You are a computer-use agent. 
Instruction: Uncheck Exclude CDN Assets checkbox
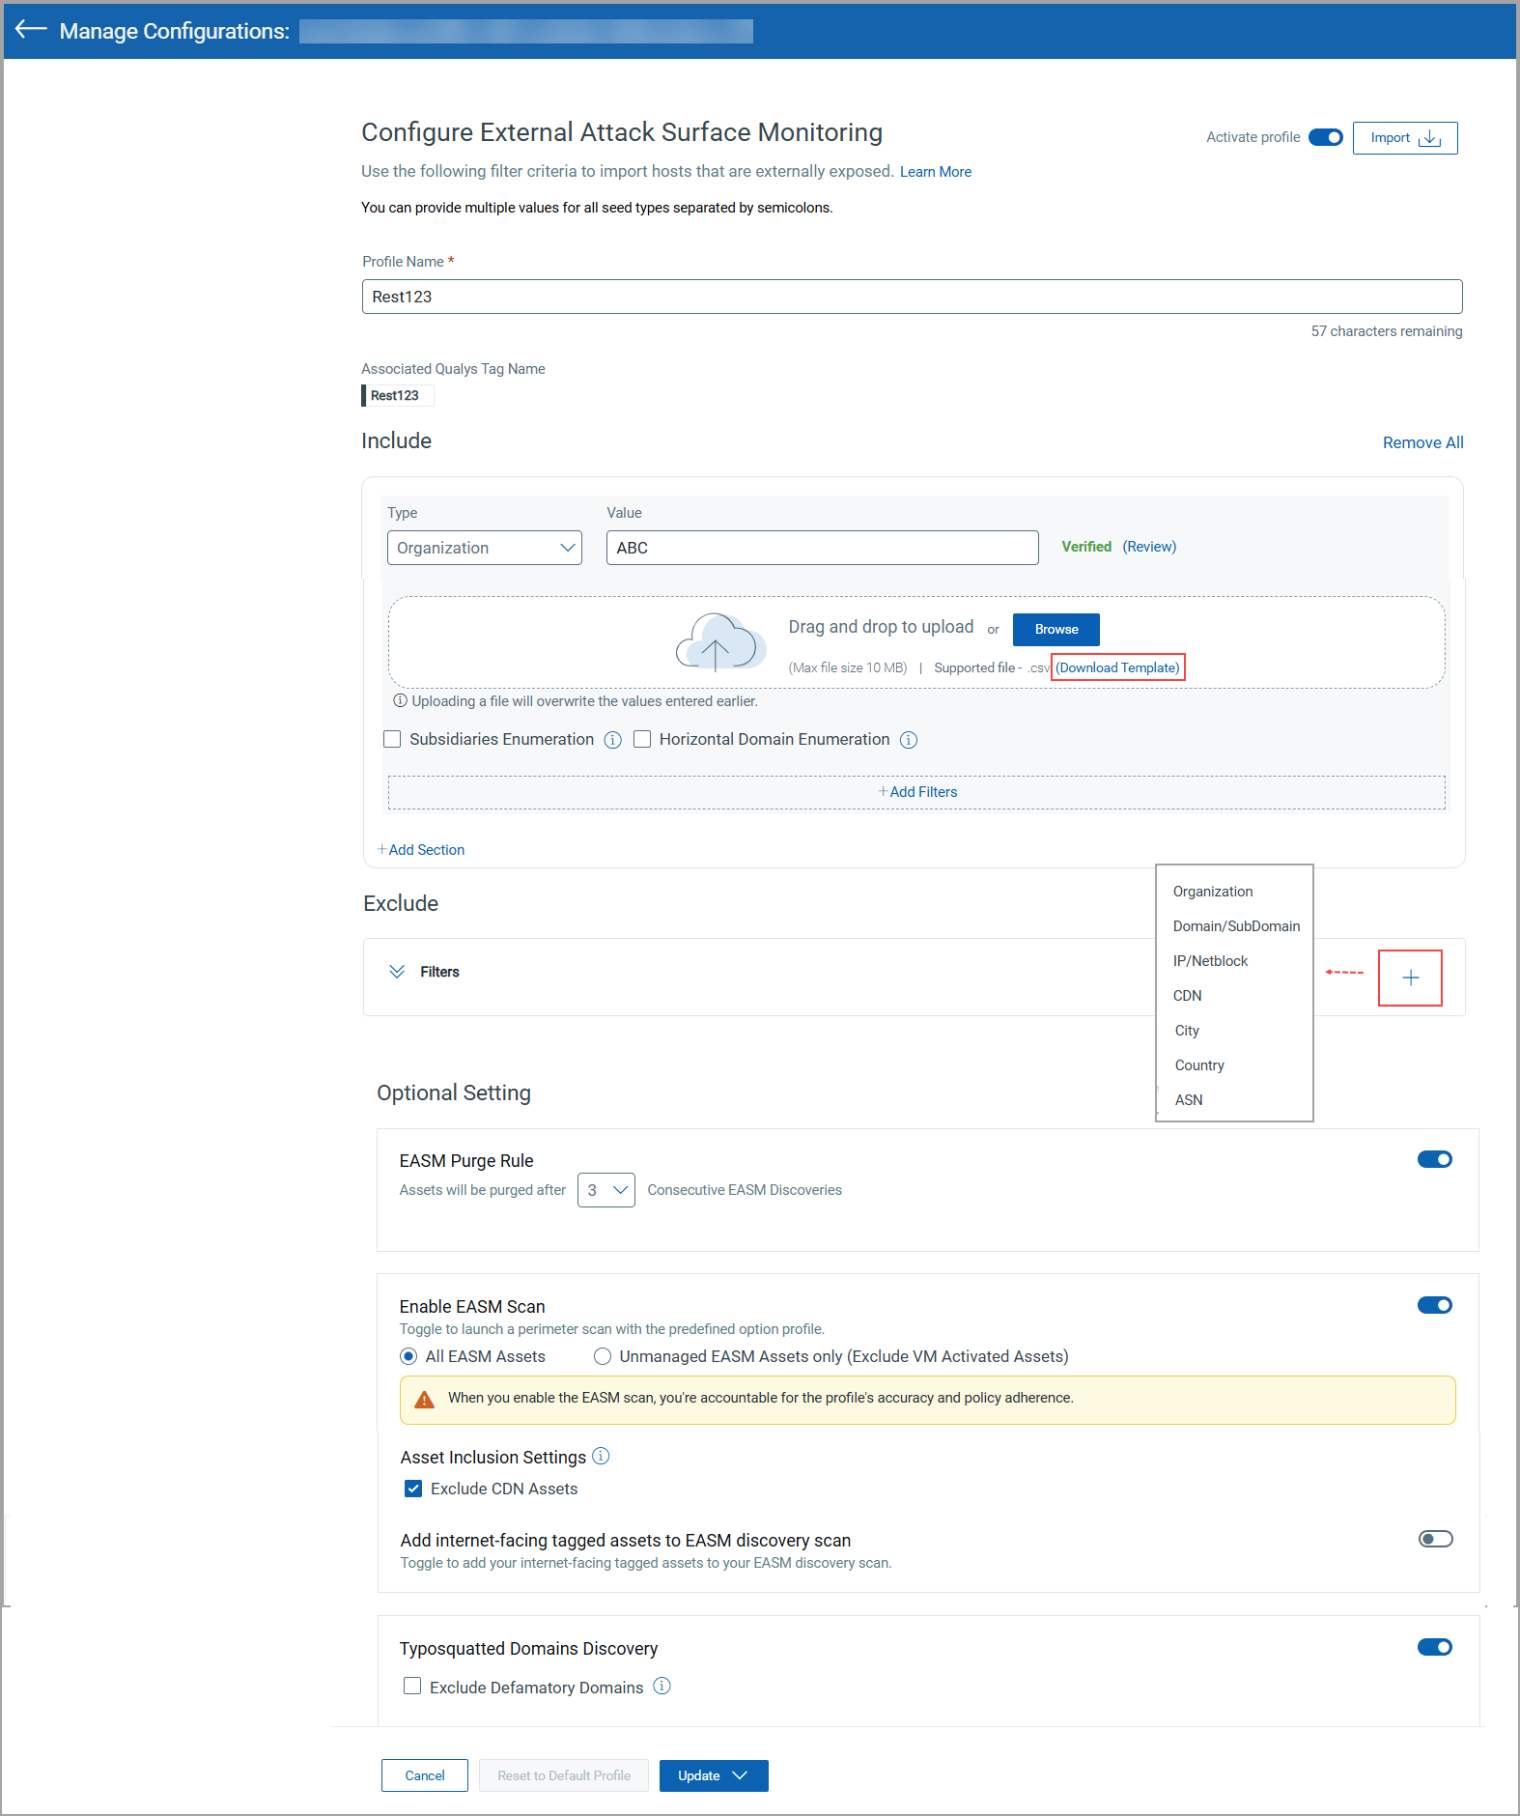point(413,1489)
